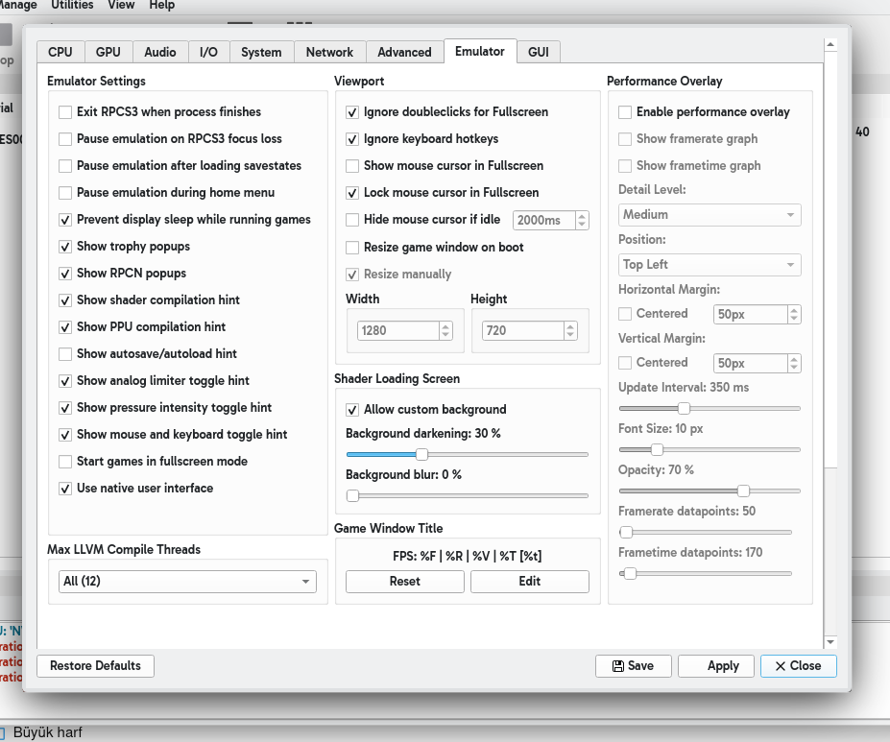This screenshot has width=890, height=742.
Task: Open the View menu
Action: pos(121,5)
